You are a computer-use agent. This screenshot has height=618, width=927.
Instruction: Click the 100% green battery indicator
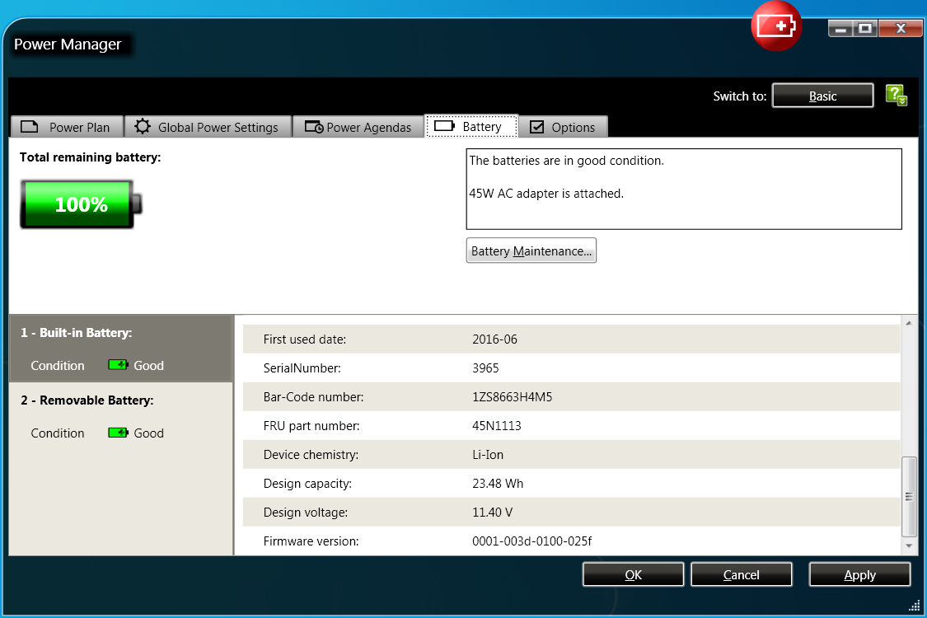coord(81,204)
